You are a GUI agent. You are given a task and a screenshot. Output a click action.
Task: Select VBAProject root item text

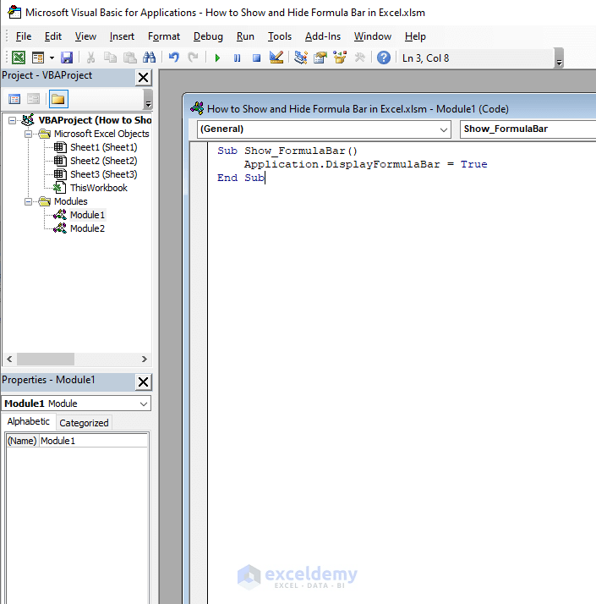95,121
